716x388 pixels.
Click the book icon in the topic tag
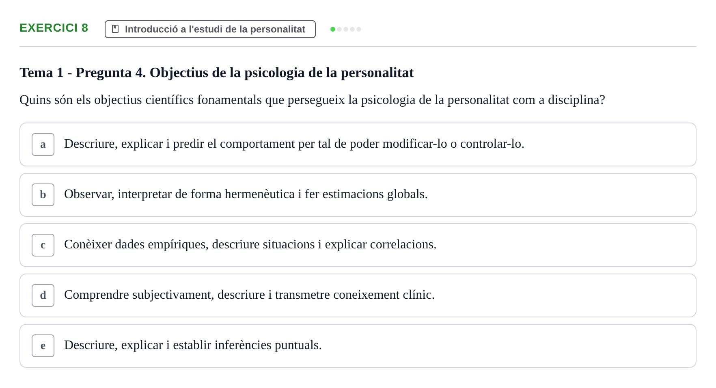(115, 29)
